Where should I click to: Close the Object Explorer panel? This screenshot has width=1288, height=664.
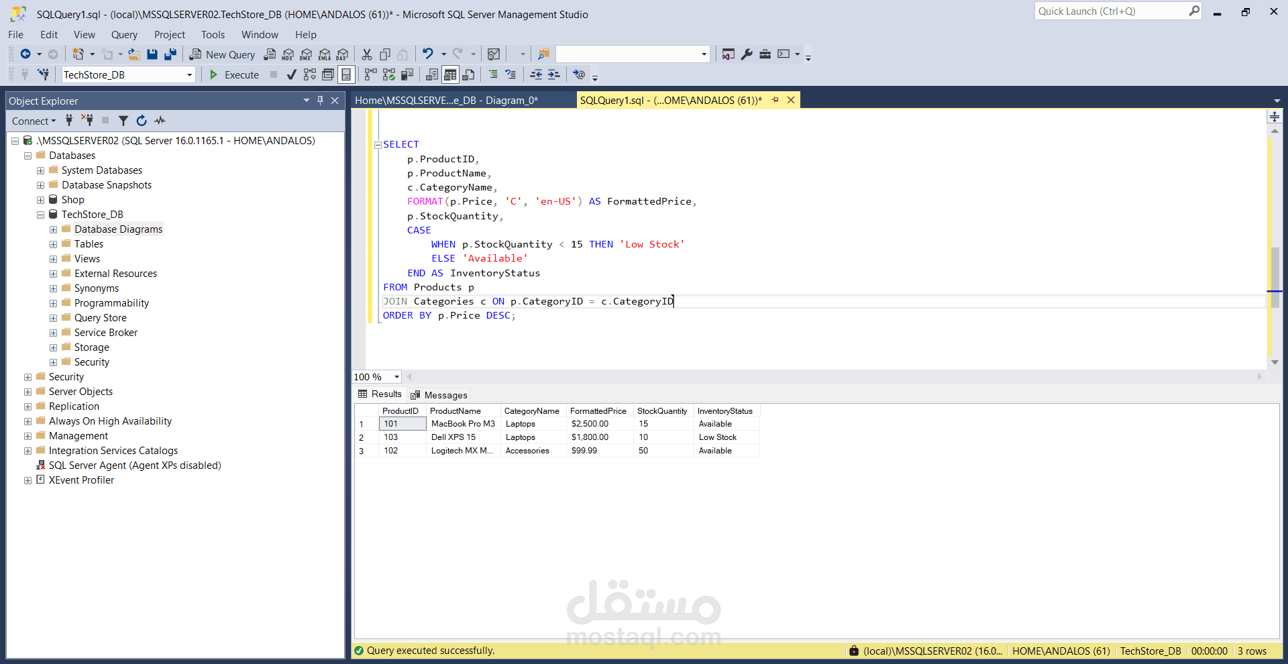(335, 101)
